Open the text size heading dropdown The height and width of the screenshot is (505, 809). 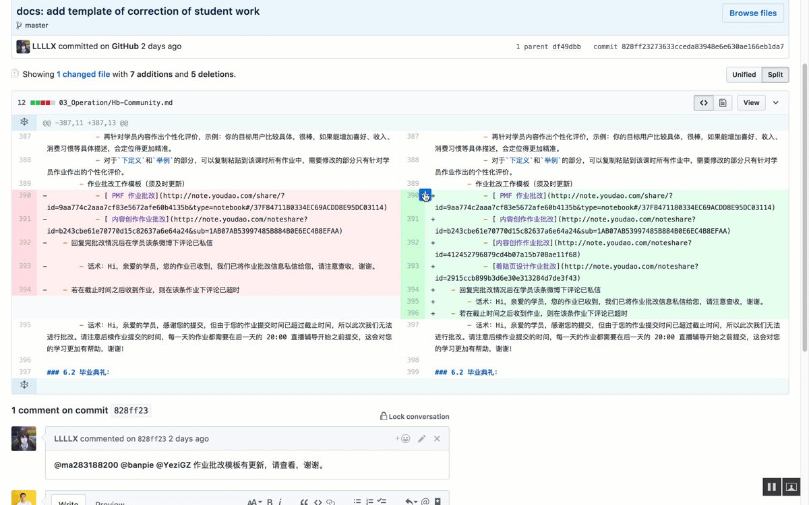(x=254, y=502)
